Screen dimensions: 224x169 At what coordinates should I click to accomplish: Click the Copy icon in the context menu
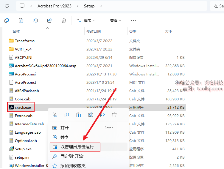(67, 115)
